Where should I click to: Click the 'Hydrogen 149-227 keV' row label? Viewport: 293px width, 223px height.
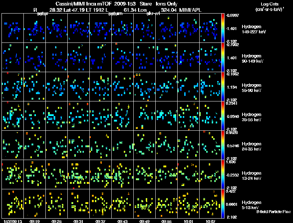(254, 29)
